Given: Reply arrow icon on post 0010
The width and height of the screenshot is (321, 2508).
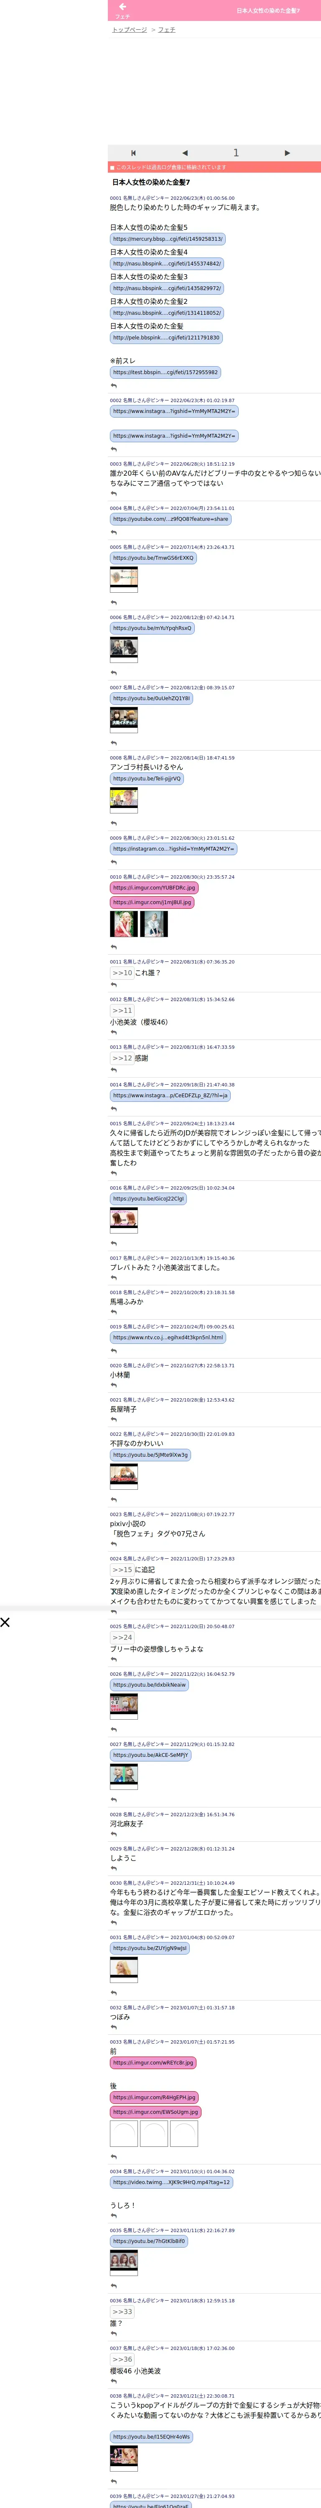Looking at the screenshot, I should point(114,947).
